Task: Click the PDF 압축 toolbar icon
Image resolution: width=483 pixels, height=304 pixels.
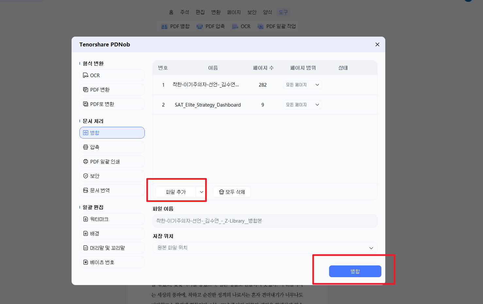Action: [x=200, y=26]
